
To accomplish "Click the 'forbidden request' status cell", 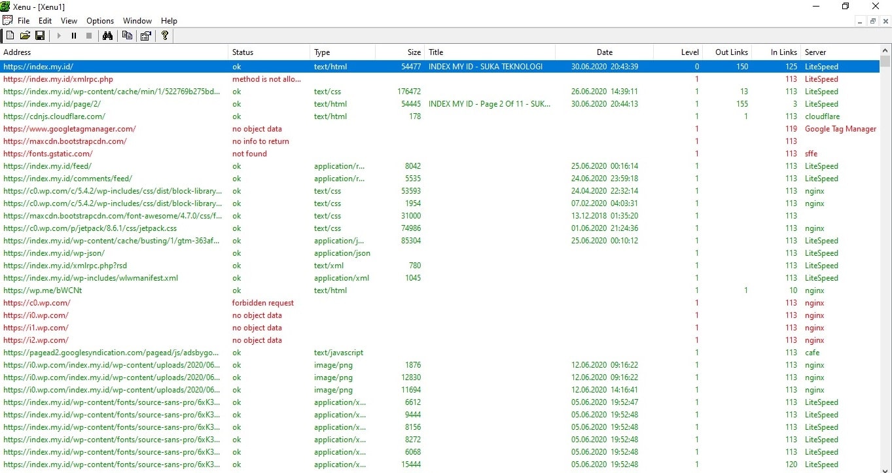I will [263, 302].
